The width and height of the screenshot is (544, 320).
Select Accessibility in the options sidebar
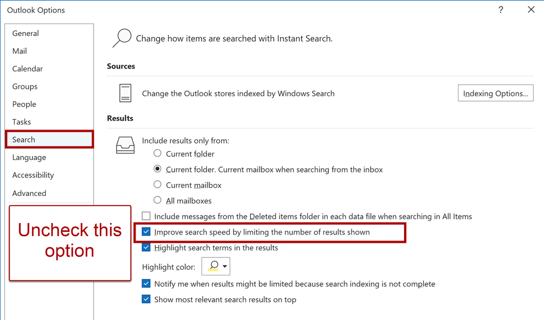33,175
